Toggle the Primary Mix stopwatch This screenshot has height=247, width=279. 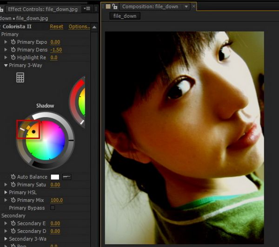(13, 200)
